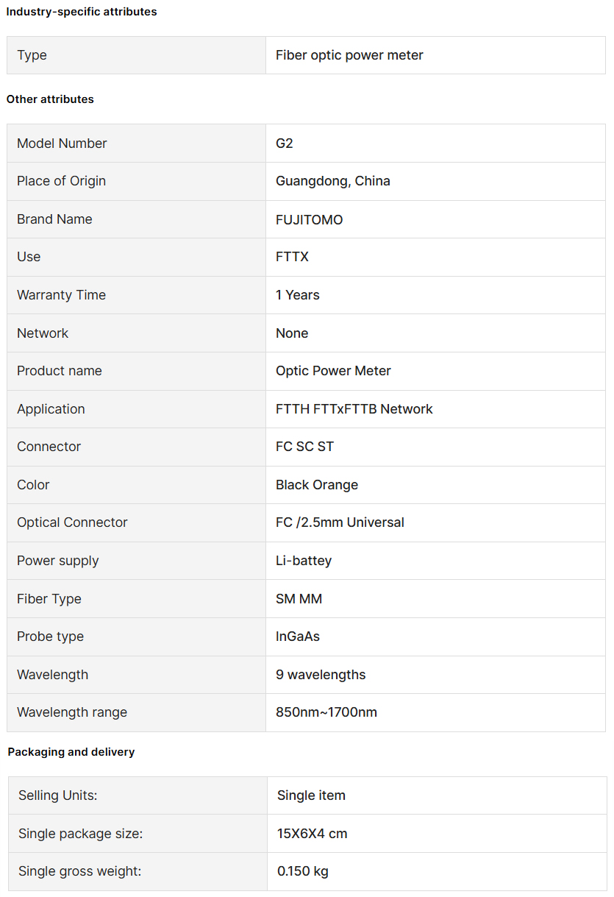Click the Other attributes heading
The image size is (614, 897).
(50, 99)
